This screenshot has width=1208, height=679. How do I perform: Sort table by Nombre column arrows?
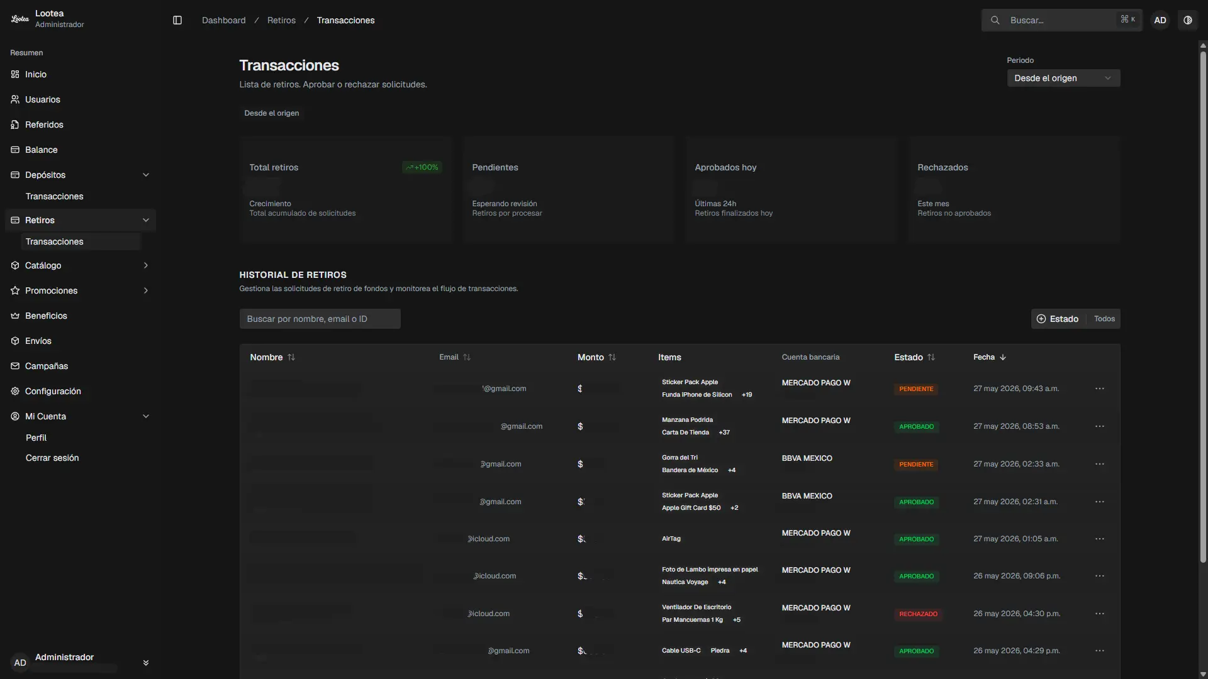click(x=291, y=357)
